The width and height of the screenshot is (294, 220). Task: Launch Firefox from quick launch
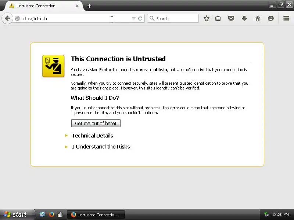coord(51,214)
